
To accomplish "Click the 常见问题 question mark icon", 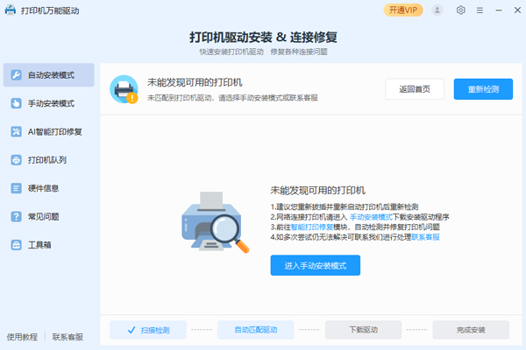I will (x=16, y=216).
